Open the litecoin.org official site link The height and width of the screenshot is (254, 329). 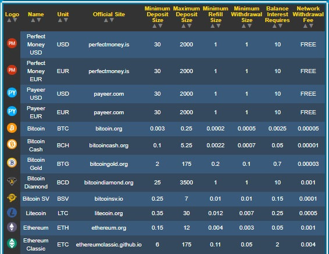point(109,213)
